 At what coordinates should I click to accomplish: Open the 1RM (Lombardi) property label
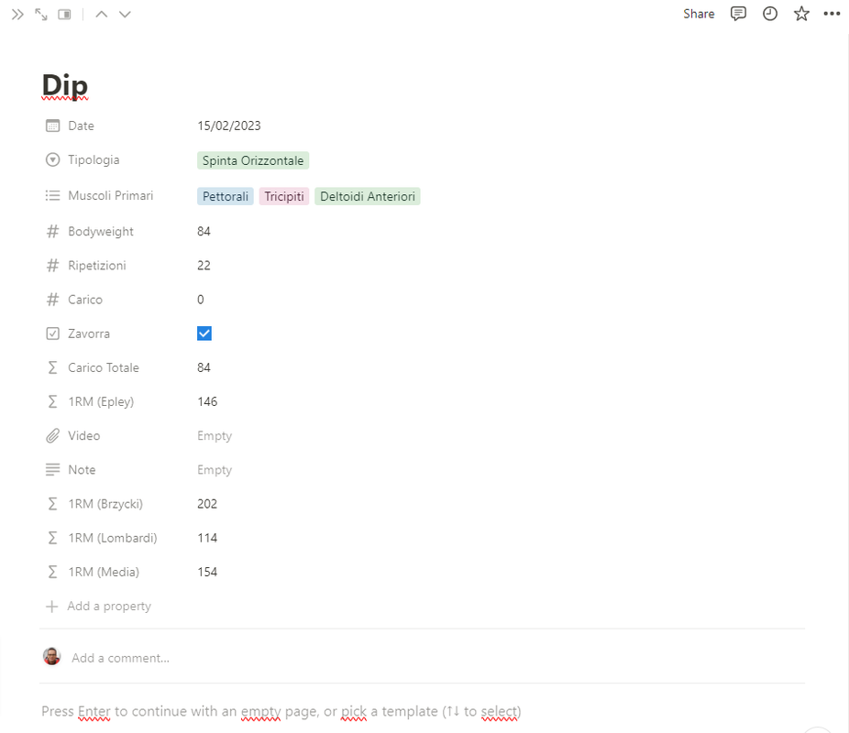pos(113,538)
